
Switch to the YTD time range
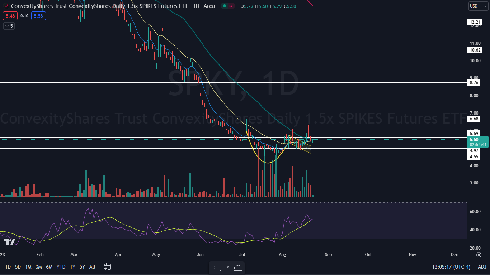pyautogui.click(x=61, y=267)
